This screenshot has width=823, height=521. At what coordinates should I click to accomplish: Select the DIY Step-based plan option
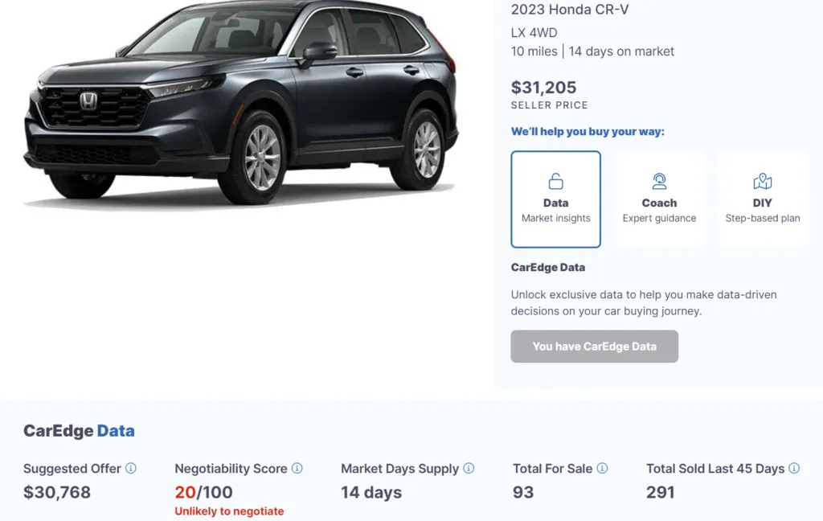pos(762,199)
